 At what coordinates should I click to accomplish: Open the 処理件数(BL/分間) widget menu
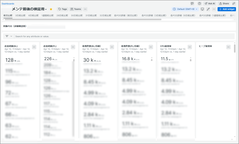point(112,47)
